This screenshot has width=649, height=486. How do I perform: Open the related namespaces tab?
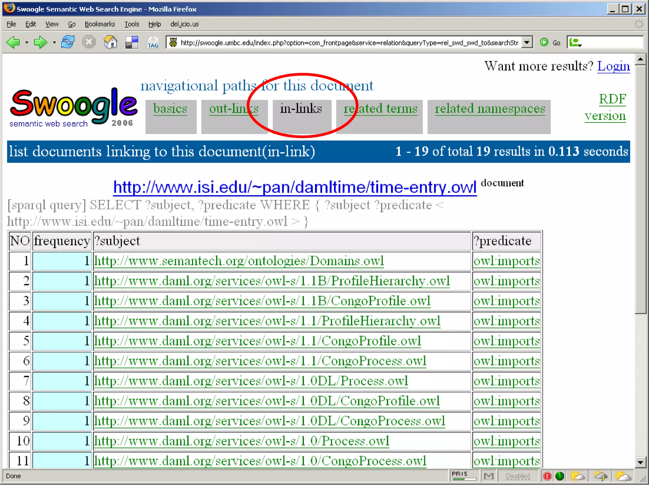coord(490,109)
